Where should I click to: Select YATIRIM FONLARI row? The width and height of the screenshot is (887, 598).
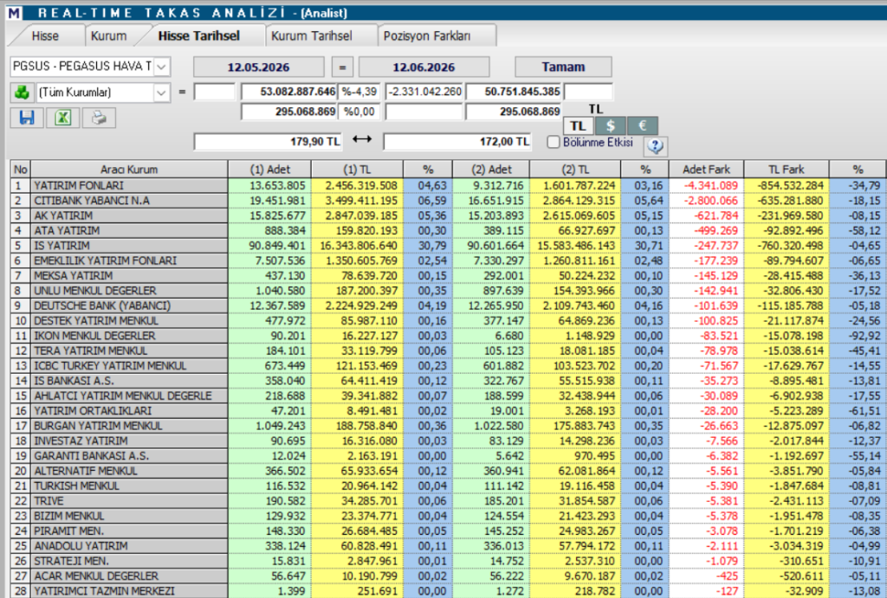(448, 185)
